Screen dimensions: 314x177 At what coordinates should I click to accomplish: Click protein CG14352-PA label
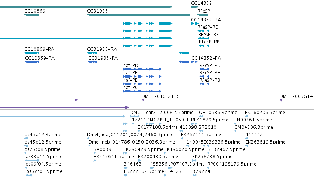click(x=206, y=58)
